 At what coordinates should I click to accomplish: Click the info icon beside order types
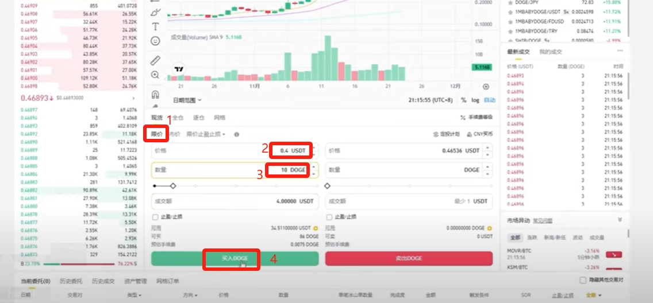(x=236, y=135)
